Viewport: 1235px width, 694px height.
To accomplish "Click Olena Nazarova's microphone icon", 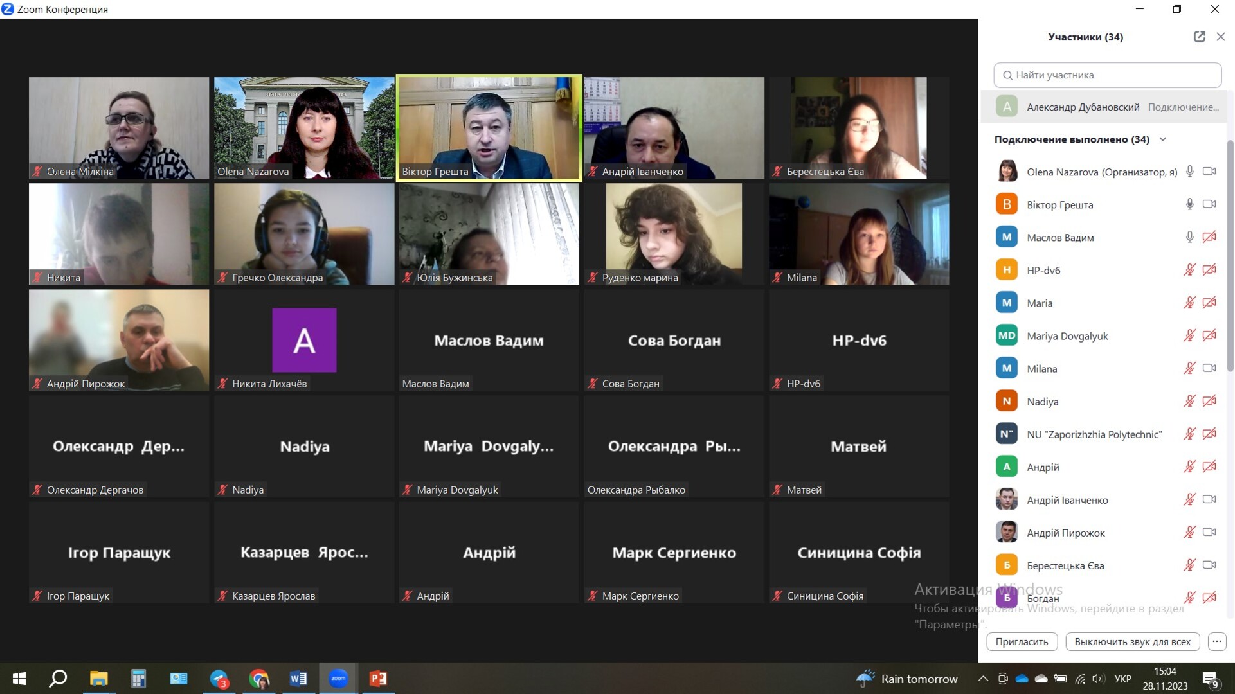I will click(1190, 172).
